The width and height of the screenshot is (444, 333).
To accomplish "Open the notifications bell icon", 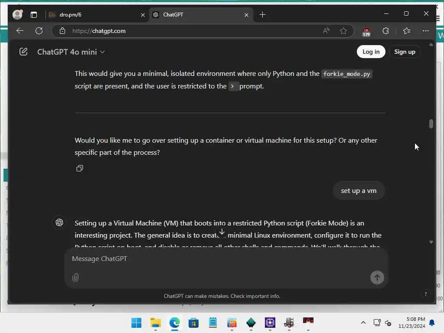I will coord(432,323).
